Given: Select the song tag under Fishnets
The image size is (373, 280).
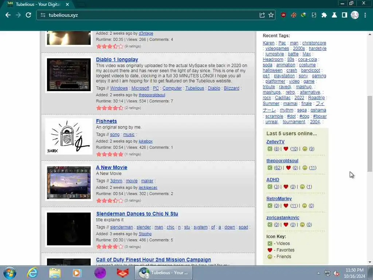Looking at the screenshot, I should point(115,135).
